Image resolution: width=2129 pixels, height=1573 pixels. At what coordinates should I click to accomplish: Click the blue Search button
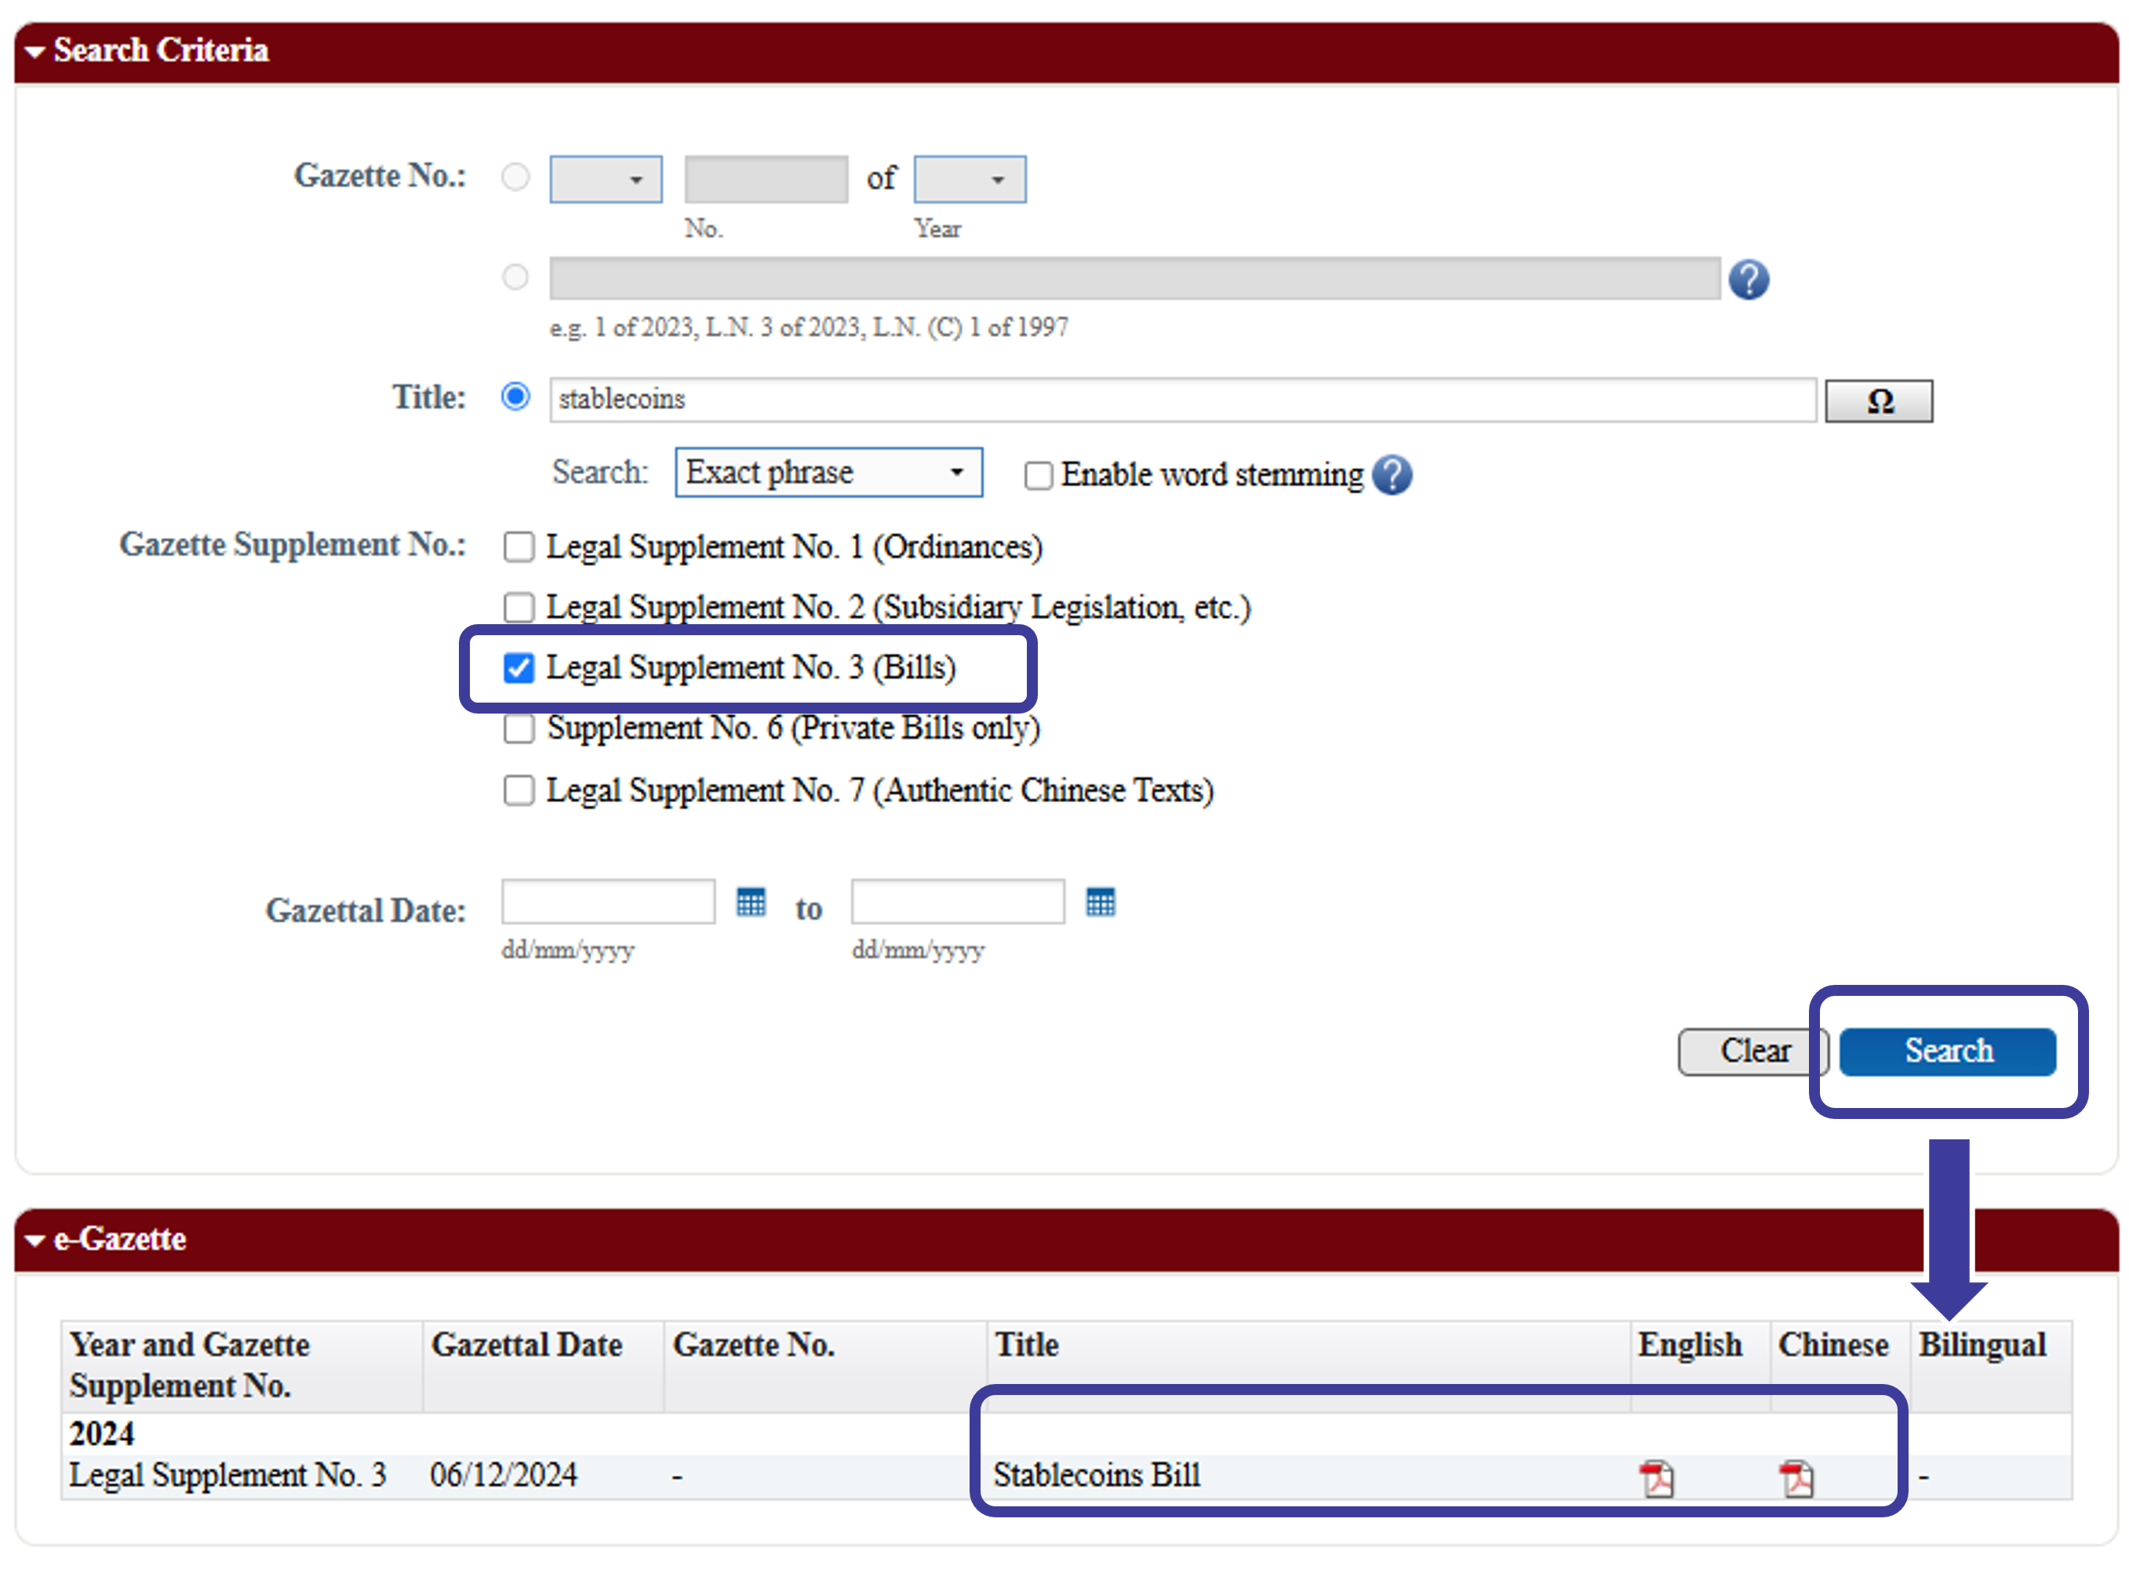pyautogui.click(x=1946, y=1052)
